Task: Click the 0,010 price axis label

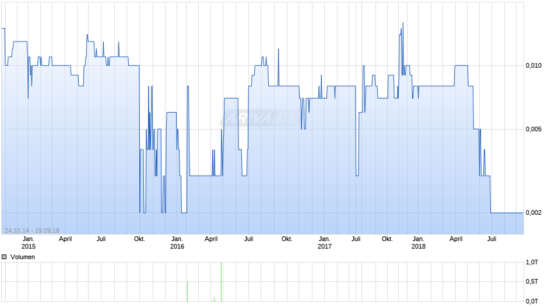Action: pyautogui.click(x=533, y=65)
